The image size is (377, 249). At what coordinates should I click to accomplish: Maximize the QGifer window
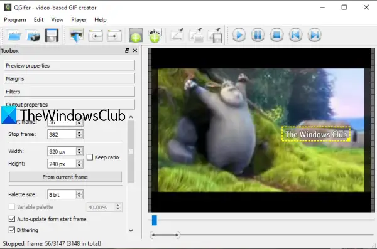point(344,8)
